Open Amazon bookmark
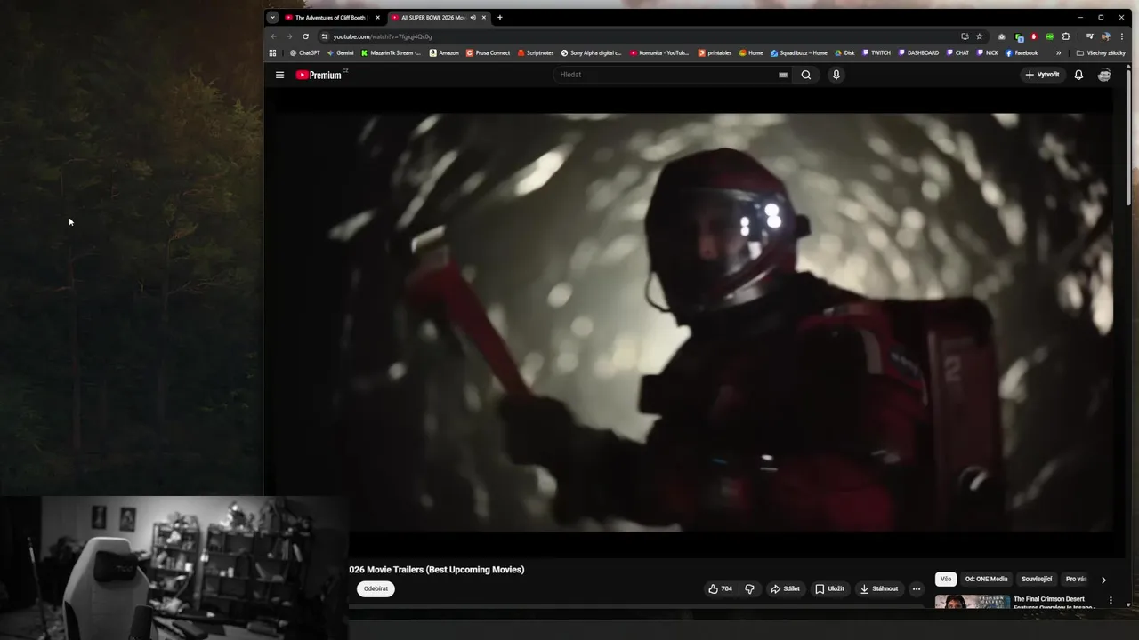This screenshot has width=1139, height=640. coord(444,53)
